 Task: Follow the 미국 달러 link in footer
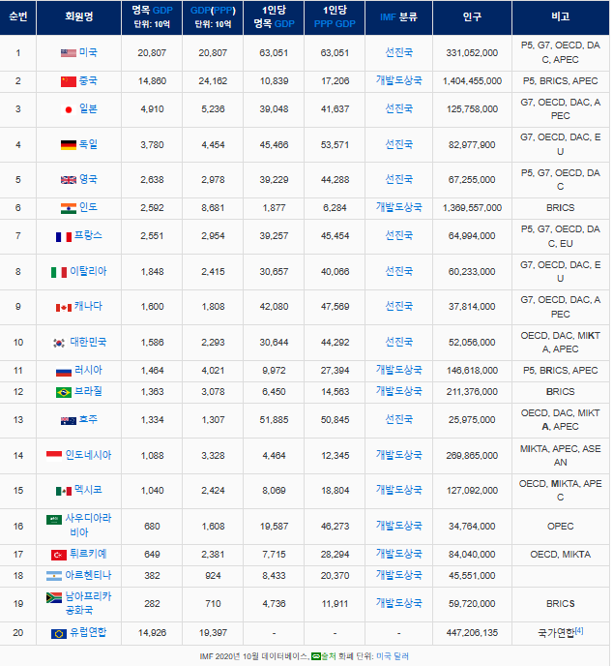click(x=393, y=656)
